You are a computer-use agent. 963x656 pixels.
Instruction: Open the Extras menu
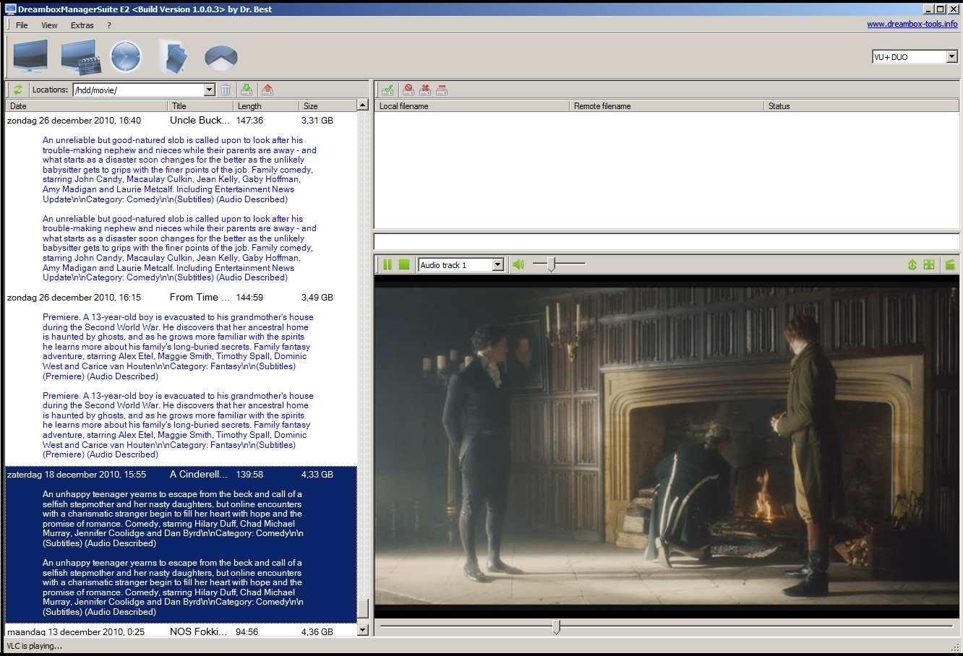tap(82, 25)
